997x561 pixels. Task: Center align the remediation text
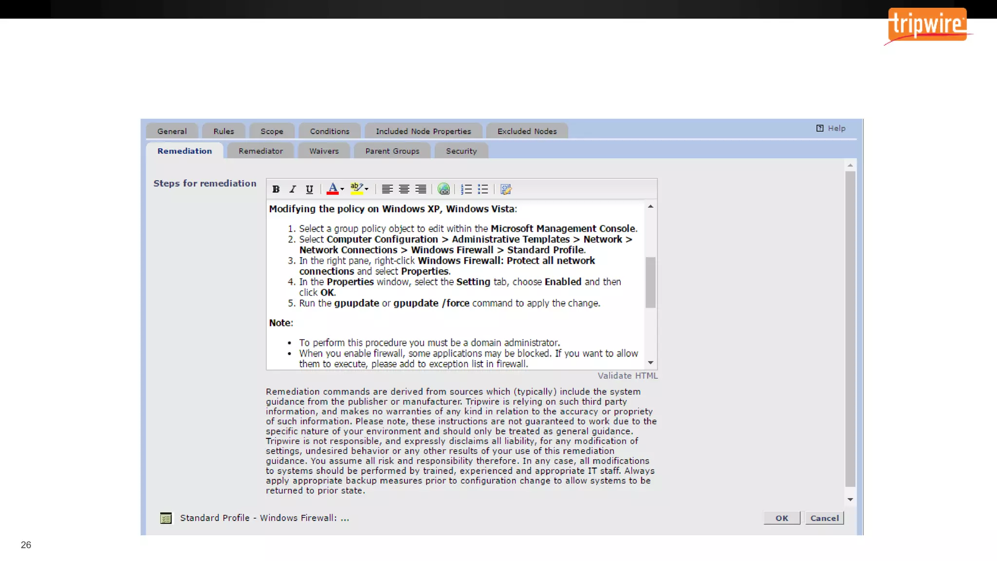pyautogui.click(x=404, y=189)
